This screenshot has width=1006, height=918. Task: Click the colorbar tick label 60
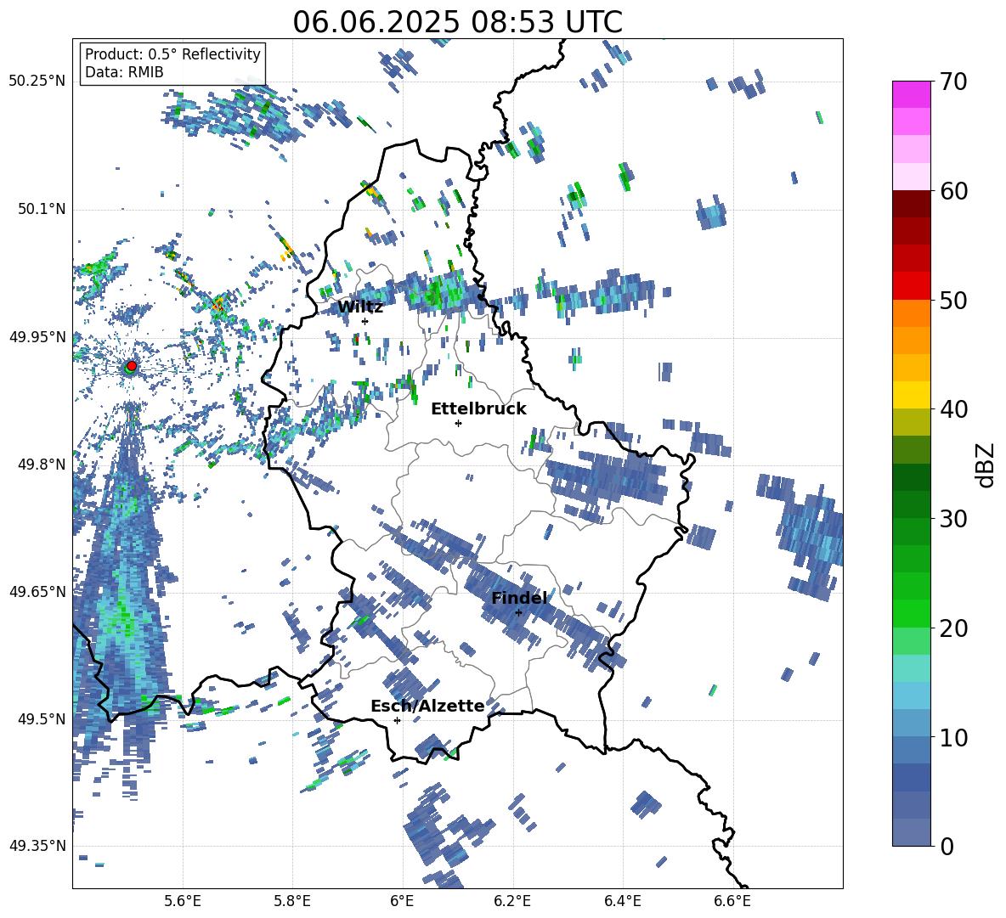tap(953, 190)
